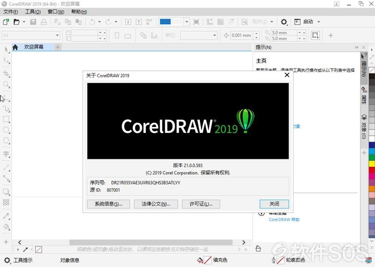
Task: Click the Save icon in toolbar
Action: point(33,22)
